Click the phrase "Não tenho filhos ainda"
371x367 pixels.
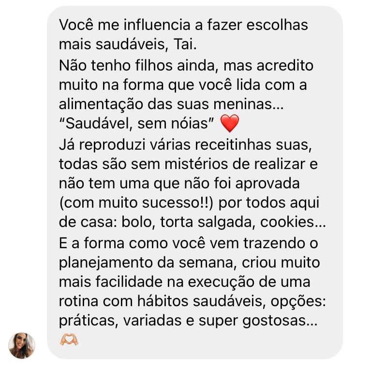point(137,65)
